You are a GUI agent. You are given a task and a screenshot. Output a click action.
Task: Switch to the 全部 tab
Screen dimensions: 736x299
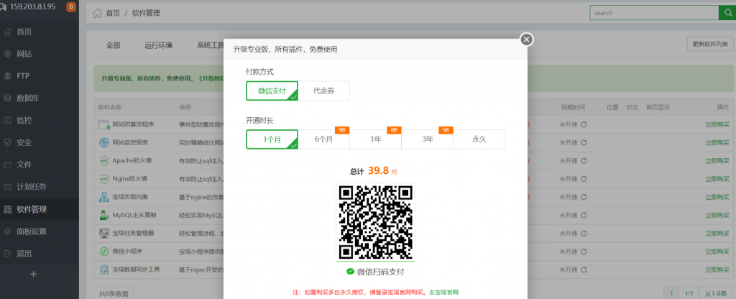113,45
